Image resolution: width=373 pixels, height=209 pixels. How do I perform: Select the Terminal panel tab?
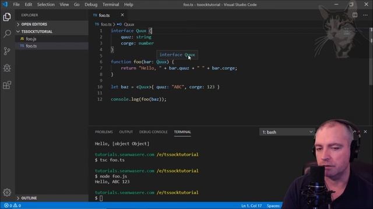182,132
